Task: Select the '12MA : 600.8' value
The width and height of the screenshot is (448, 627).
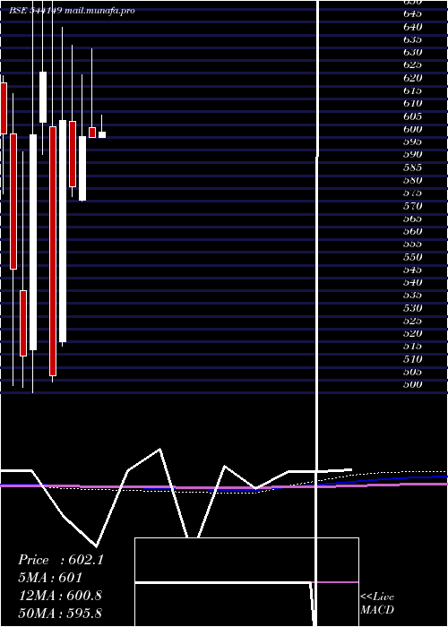Action: (60, 596)
